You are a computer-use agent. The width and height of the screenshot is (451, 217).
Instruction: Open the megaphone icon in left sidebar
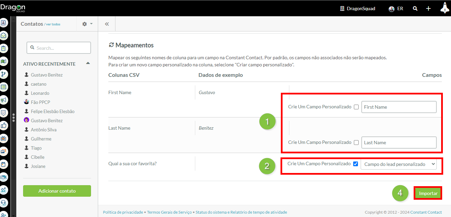tap(4, 100)
